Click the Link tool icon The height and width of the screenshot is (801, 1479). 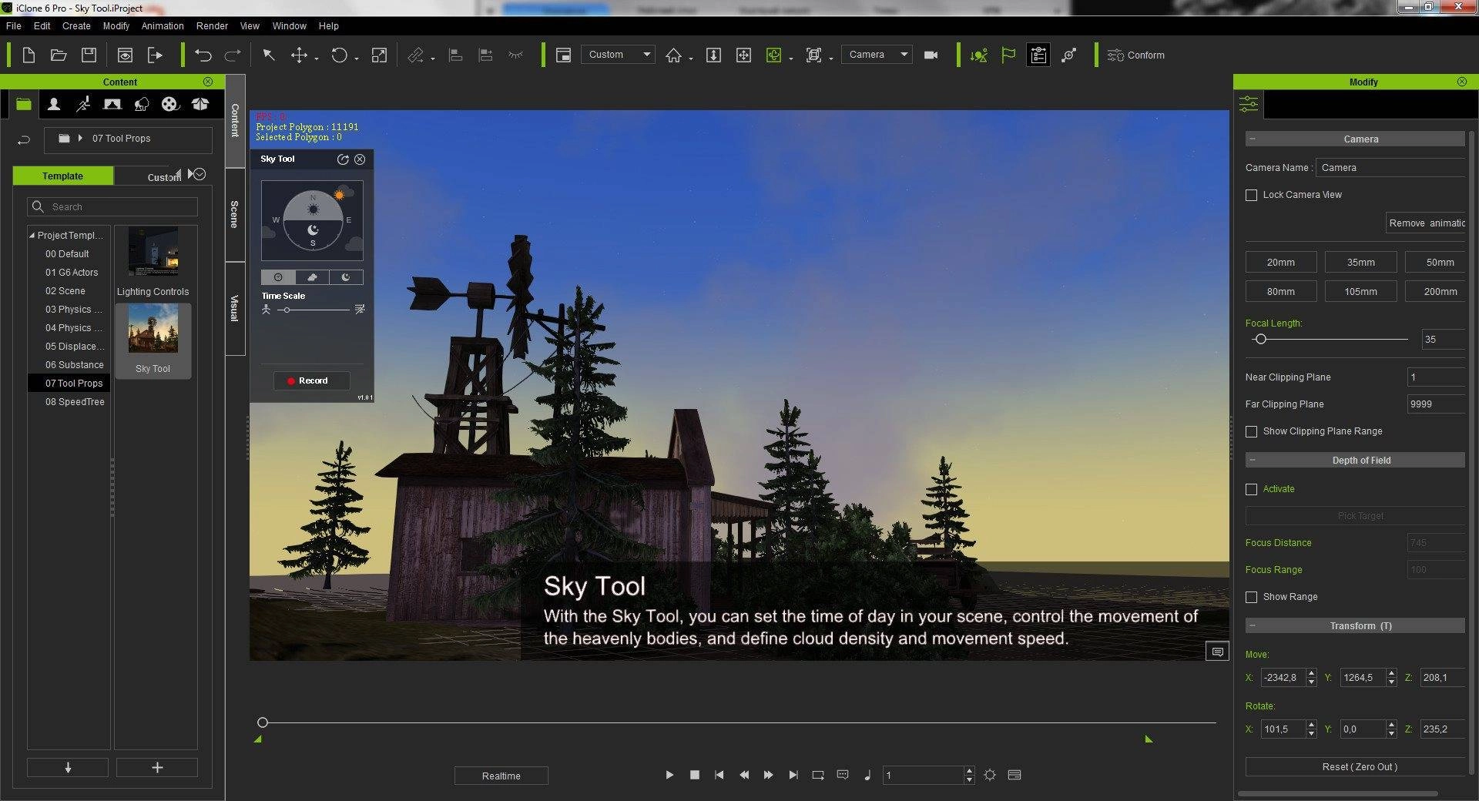tap(415, 55)
